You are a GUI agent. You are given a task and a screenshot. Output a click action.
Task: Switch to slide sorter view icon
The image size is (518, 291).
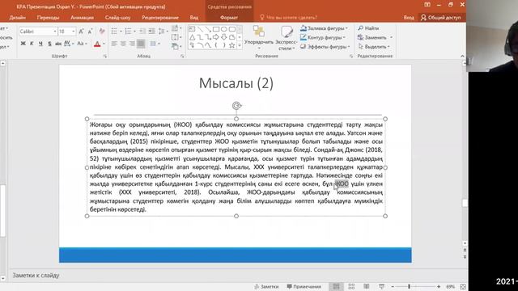[351, 287]
